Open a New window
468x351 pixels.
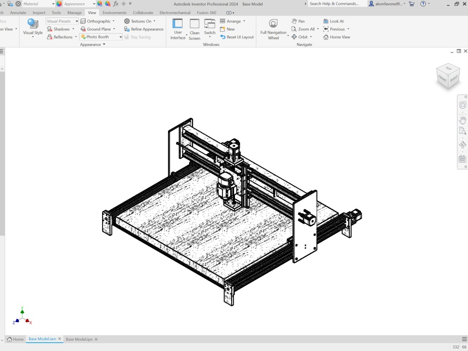point(227,29)
